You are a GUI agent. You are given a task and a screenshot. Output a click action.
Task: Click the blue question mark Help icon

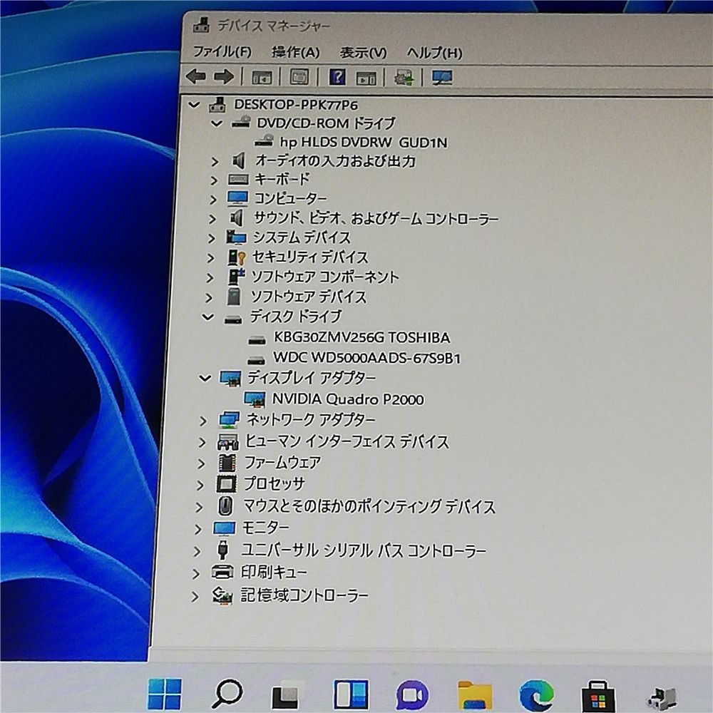337,77
